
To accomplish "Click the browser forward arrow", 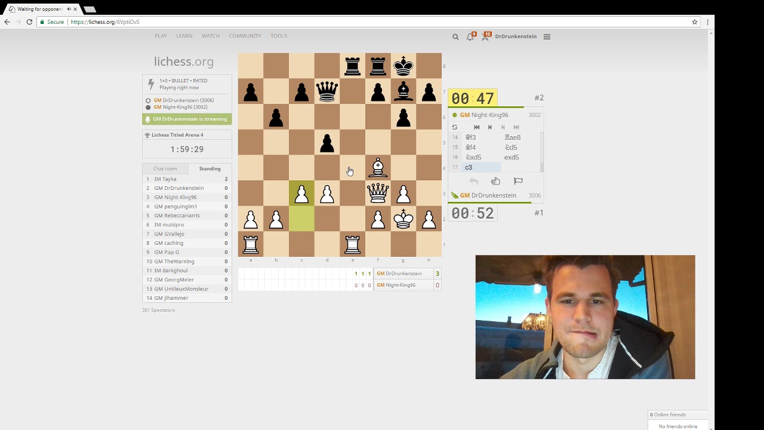I will point(18,22).
